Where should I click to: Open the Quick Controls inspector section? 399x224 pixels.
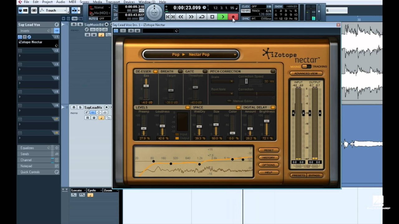pyautogui.click(x=38, y=172)
